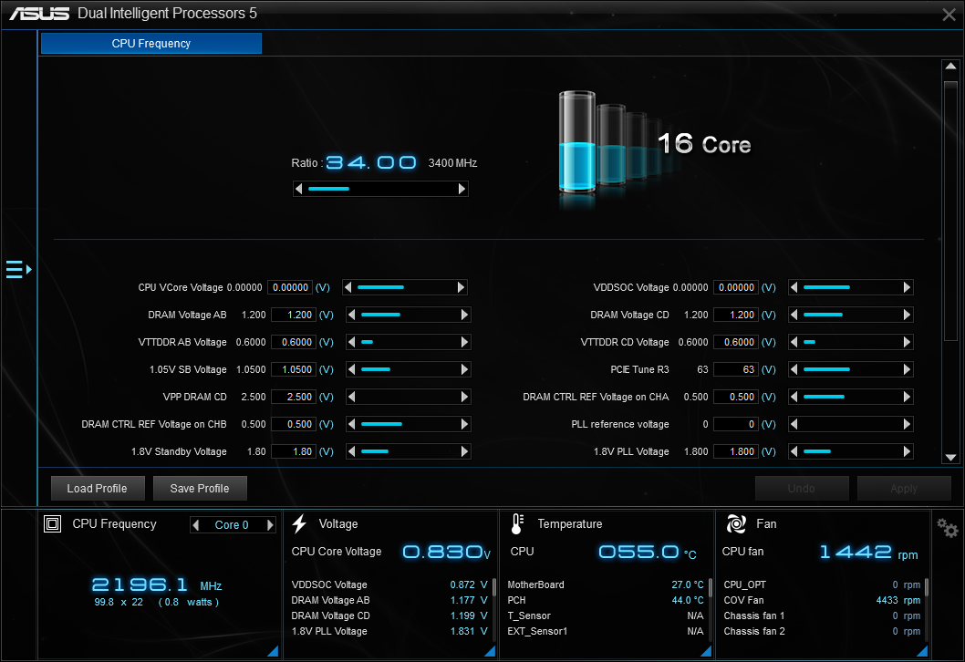Click the PCIE Tune R3 input field
The width and height of the screenshot is (965, 662).
click(x=736, y=370)
